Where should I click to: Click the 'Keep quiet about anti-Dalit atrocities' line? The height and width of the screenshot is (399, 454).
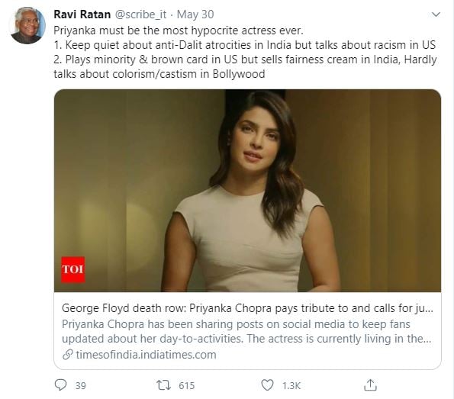245,45
